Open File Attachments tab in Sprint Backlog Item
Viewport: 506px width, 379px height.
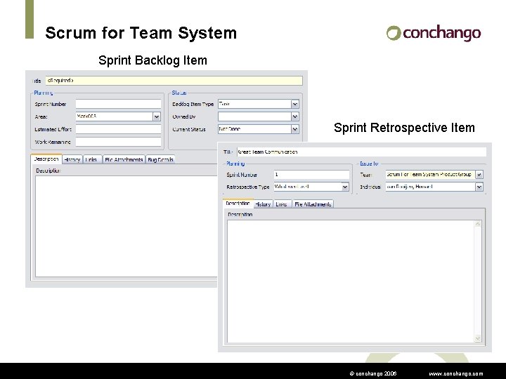tap(124, 159)
